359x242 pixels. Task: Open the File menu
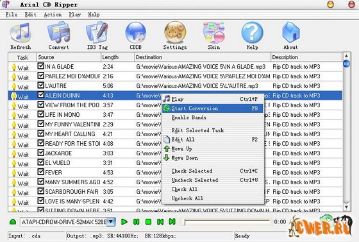[12, 15]
